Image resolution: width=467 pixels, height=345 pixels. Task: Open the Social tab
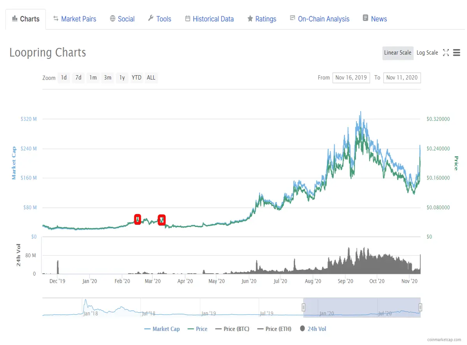click(x=122, y=19)
